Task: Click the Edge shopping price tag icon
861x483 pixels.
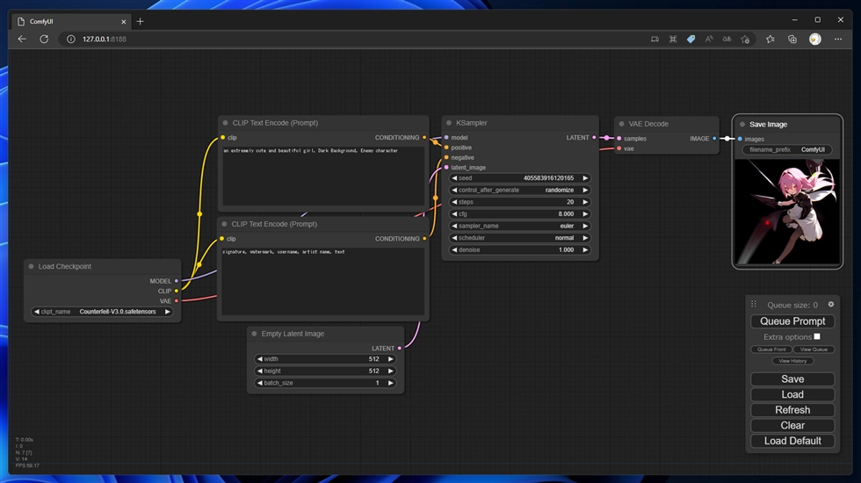Action: click(x=691, y=39)
